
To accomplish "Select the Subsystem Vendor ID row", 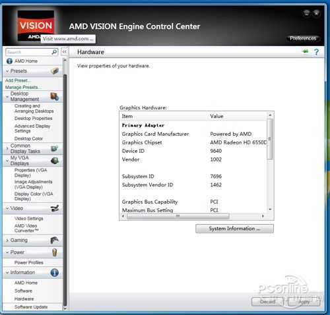I will click(194, 185).
